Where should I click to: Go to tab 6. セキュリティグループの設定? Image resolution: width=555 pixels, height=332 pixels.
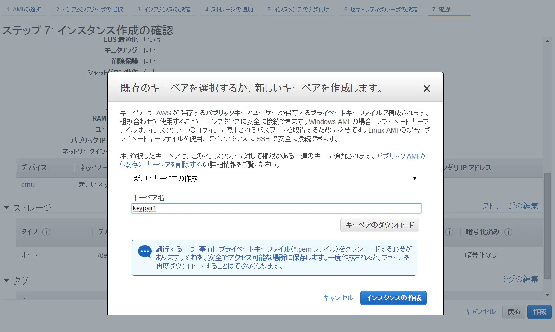(381, 10)
